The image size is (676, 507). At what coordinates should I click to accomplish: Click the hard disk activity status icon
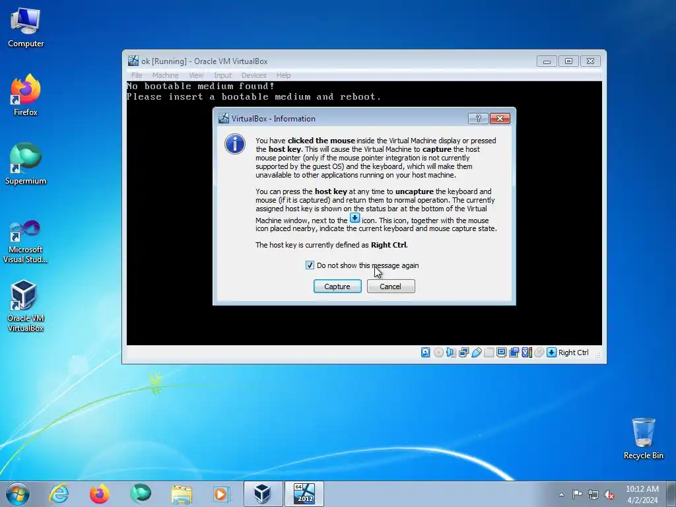[426, 353]
